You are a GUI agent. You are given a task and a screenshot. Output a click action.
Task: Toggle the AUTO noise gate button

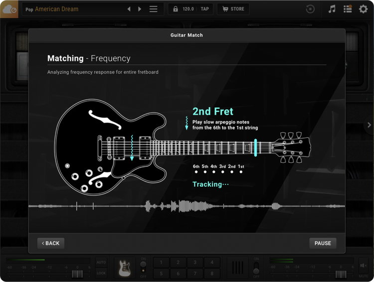pos(101,263)
